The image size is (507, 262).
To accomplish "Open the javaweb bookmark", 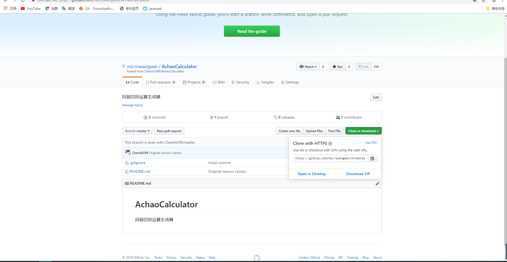I will coord(152,8).
